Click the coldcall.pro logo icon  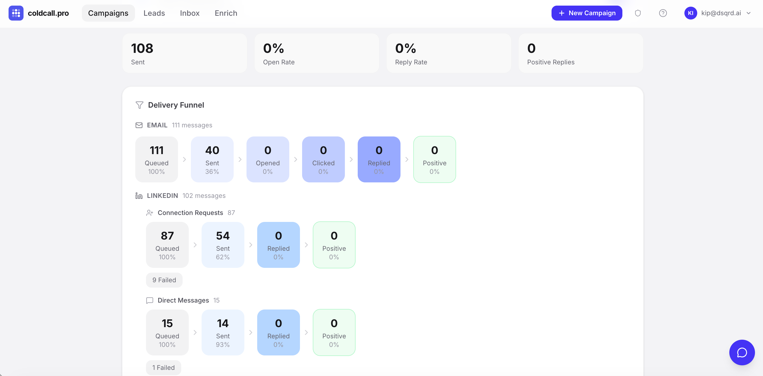pyautogui.click(x=16, y=13)
